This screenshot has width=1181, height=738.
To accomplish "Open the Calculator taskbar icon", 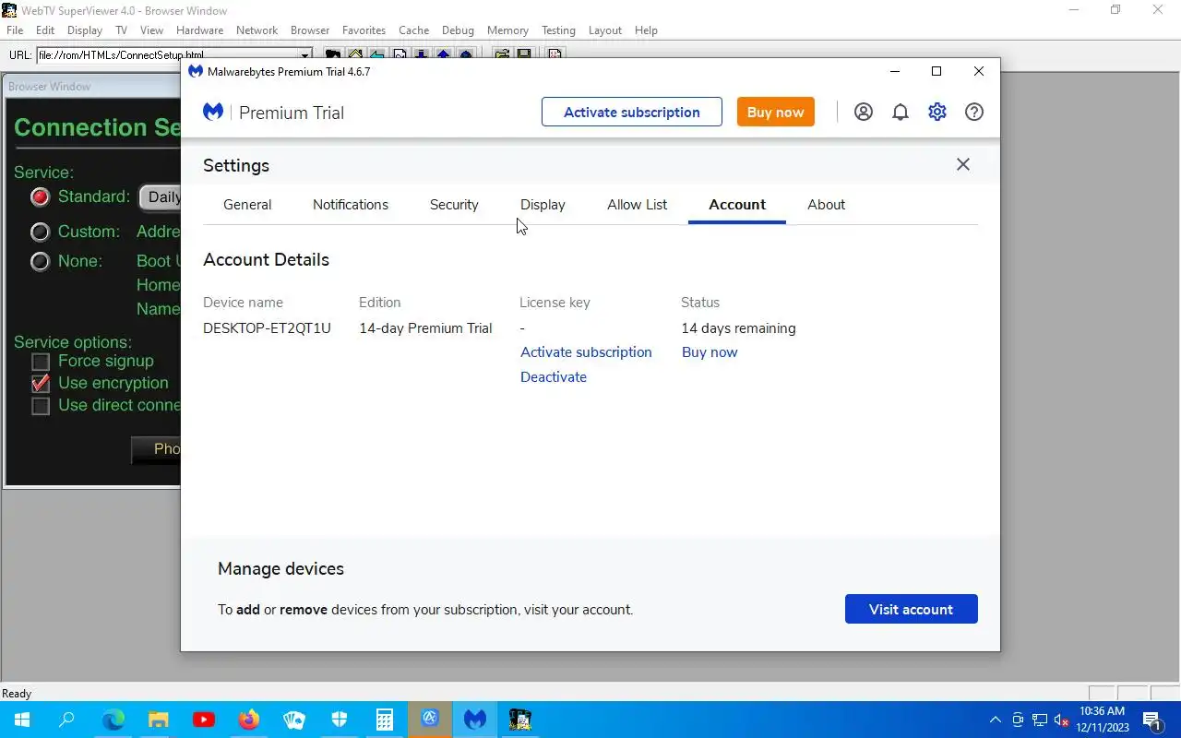I will tap(384, 720).
